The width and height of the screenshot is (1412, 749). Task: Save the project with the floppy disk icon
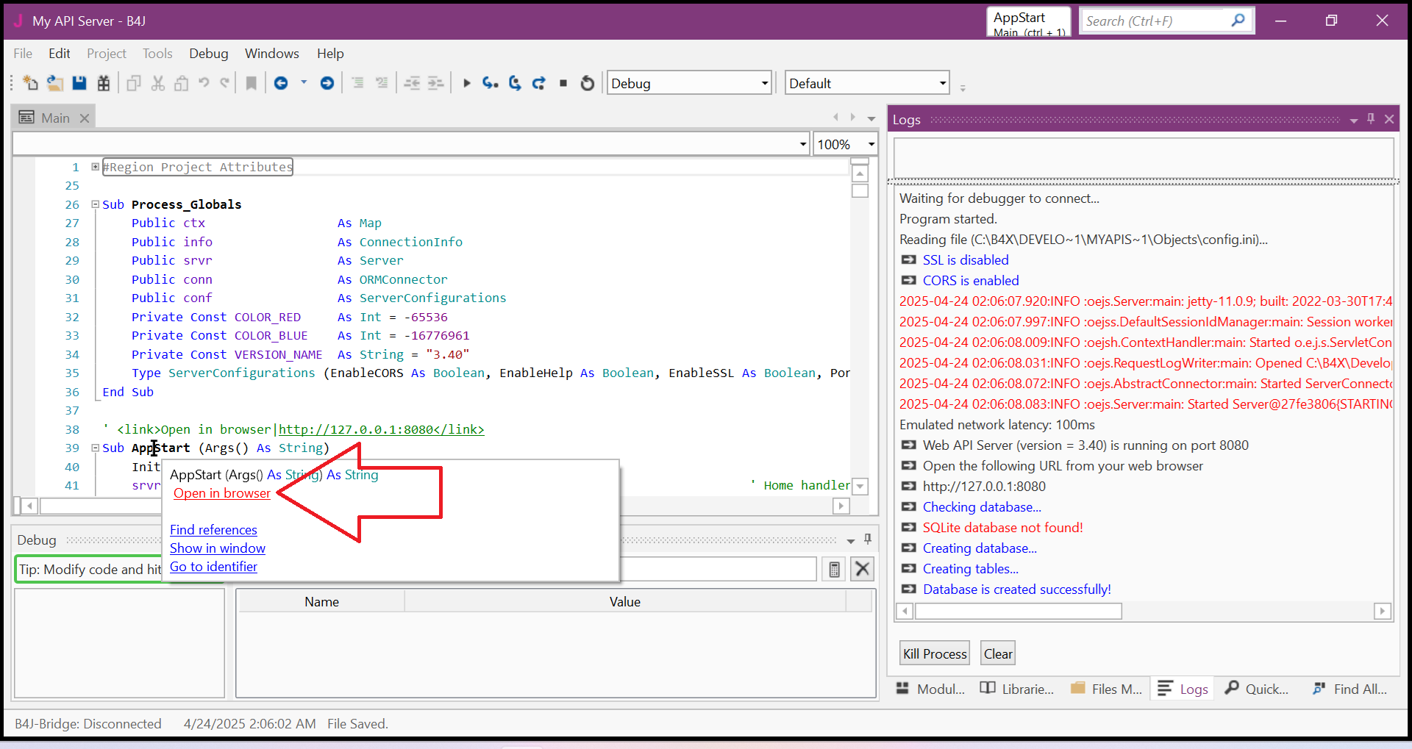[x=79, y=83]
